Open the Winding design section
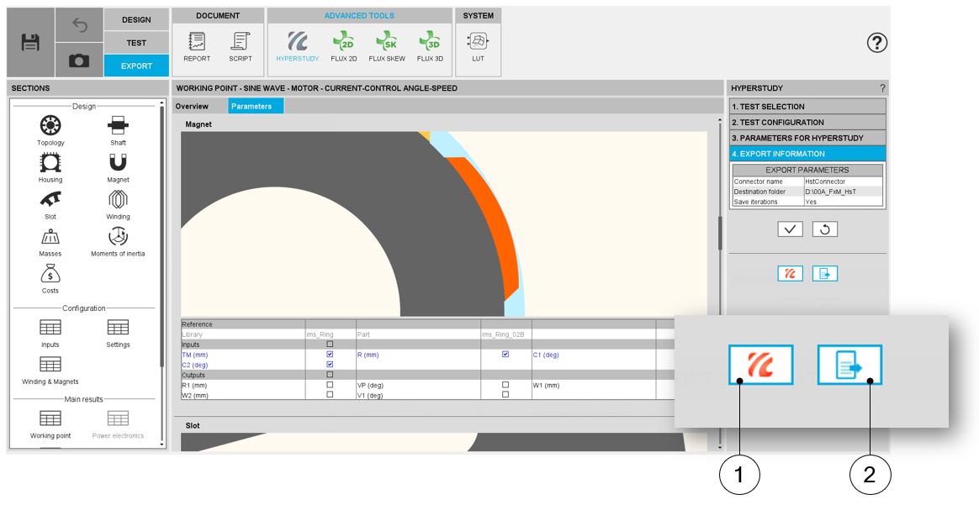Viewport: 979px width, 521px height. point(118,201)
